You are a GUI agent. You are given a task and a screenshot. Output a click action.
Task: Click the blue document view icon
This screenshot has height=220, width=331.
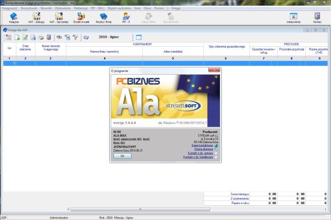33,37
